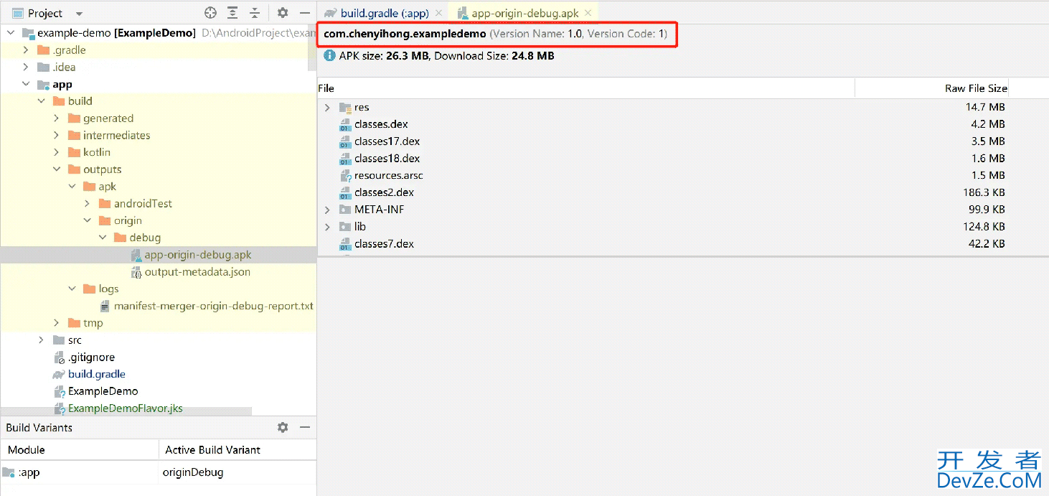
Task: Hide the Build Variants panel
Action: 305,427
